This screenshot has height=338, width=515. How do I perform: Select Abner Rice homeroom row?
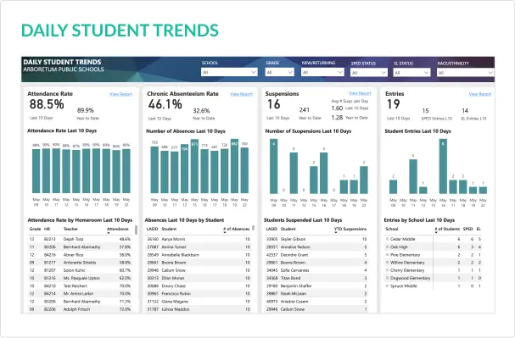click(x=80, y=255)
